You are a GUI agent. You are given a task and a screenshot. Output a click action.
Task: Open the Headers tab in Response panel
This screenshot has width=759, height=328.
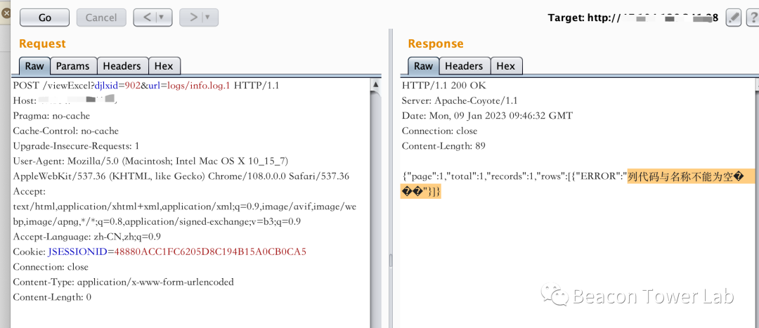(x=464, y=66)
